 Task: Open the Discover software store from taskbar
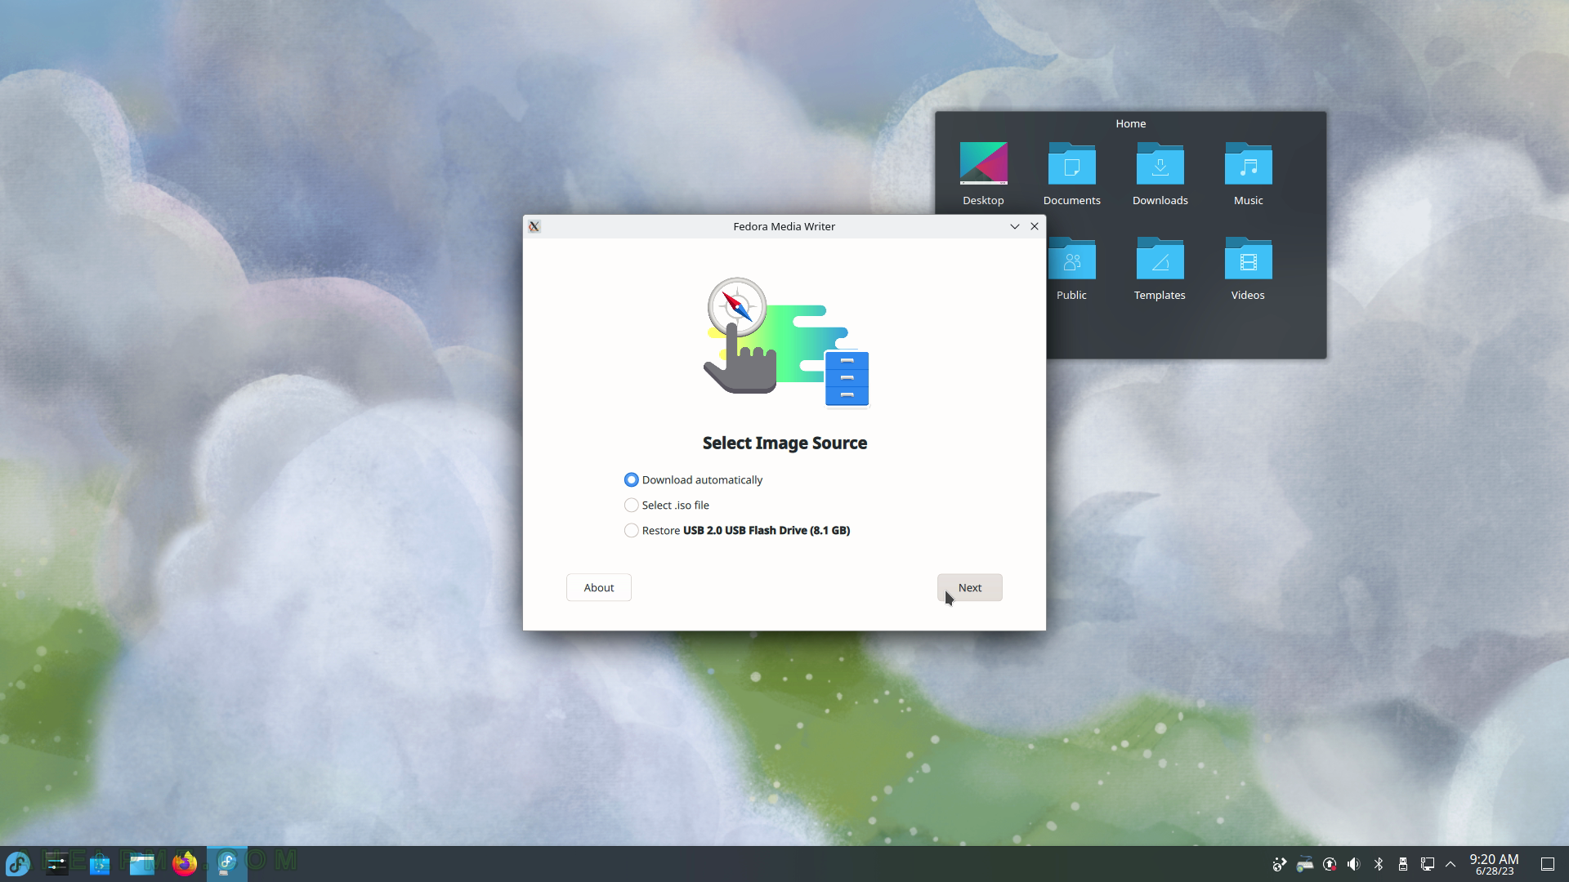click(x=100, y=863)
